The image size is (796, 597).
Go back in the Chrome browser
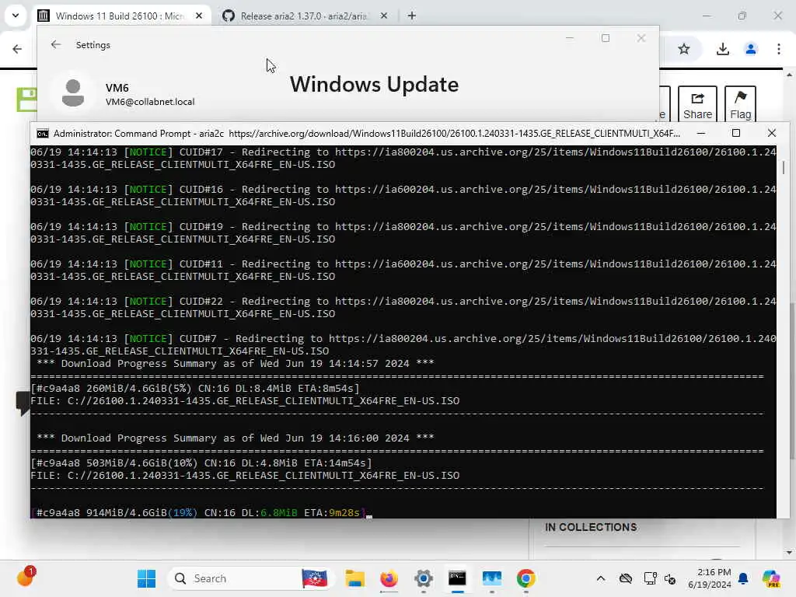[17, 49]
